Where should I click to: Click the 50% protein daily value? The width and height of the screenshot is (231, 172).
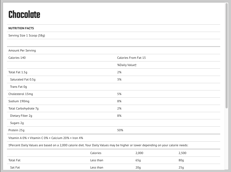point(120,130)
